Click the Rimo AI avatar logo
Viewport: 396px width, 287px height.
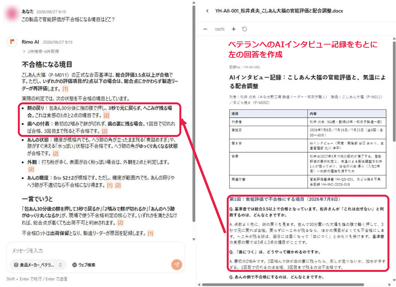click(12, 42)
